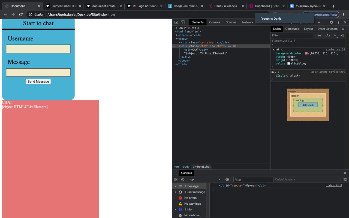Image resolution: width=349 pixels, height=218 pixels.
Task: Click the create live expression eye icon
Action: pos(227,180)
